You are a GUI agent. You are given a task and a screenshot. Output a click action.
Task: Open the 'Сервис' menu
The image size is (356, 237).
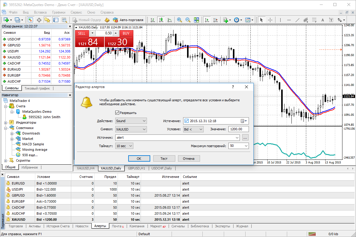[76, 12]
